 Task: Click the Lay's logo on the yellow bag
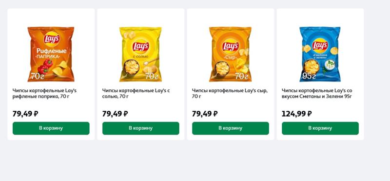(x=140, y=46)
